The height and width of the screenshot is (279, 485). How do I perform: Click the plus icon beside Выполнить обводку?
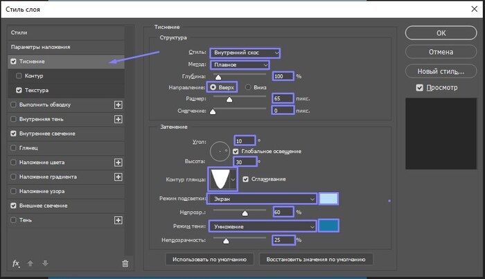118,105
